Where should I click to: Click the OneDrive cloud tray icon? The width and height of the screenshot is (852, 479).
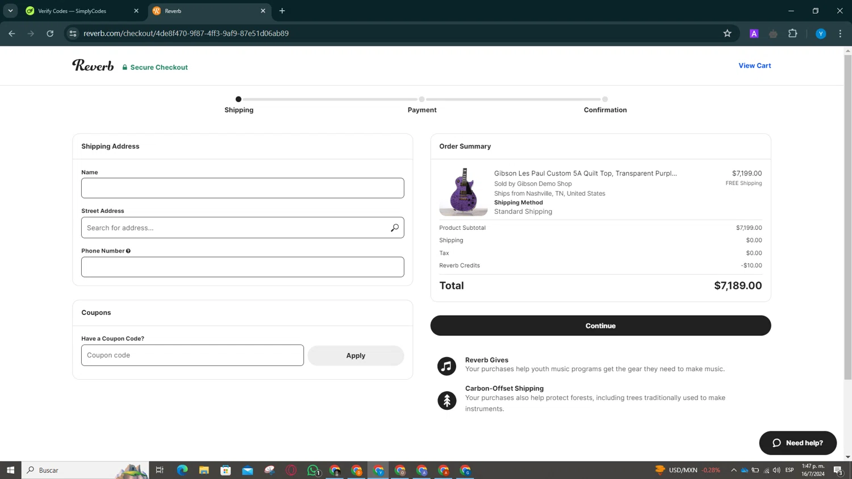point(744,470)
